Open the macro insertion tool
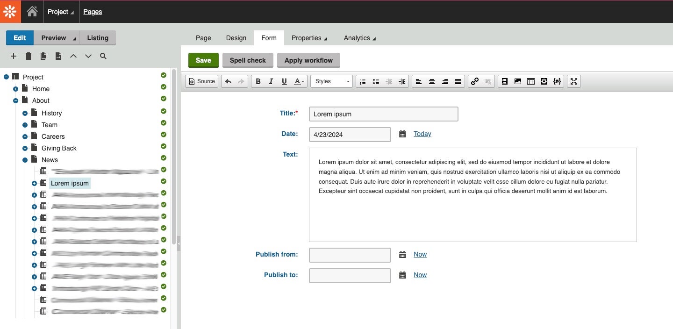 [557, 81]
